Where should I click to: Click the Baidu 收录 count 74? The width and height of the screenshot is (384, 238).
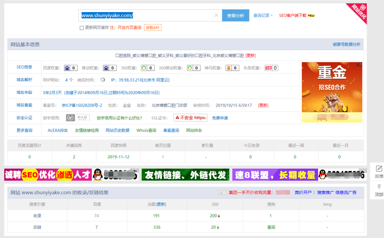97,216
